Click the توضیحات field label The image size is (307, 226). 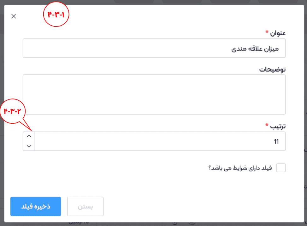tap(272, 69)
